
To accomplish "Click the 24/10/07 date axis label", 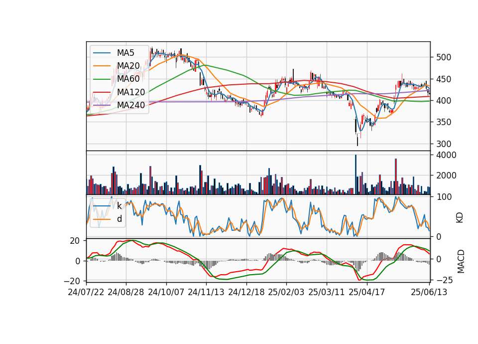I will point(166,292).
